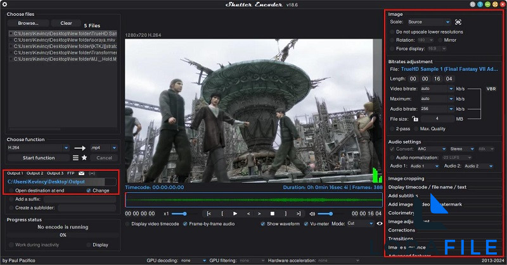Click the streaming broadcast icon after FTP

pos(92,173)
